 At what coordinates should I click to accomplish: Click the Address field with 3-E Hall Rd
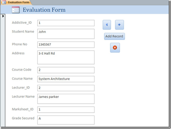tap(66, 57)
